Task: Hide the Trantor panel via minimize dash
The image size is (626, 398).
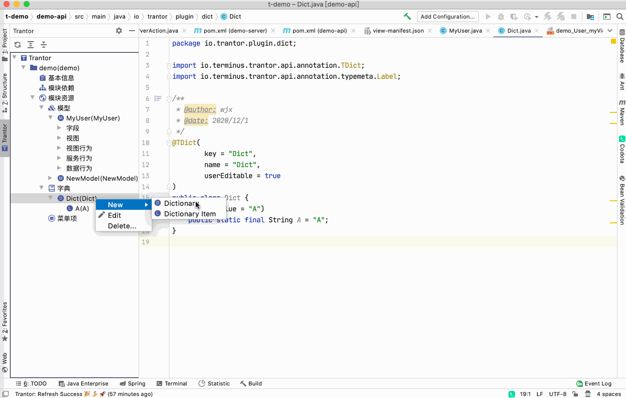Action: [x=132, y=31]
